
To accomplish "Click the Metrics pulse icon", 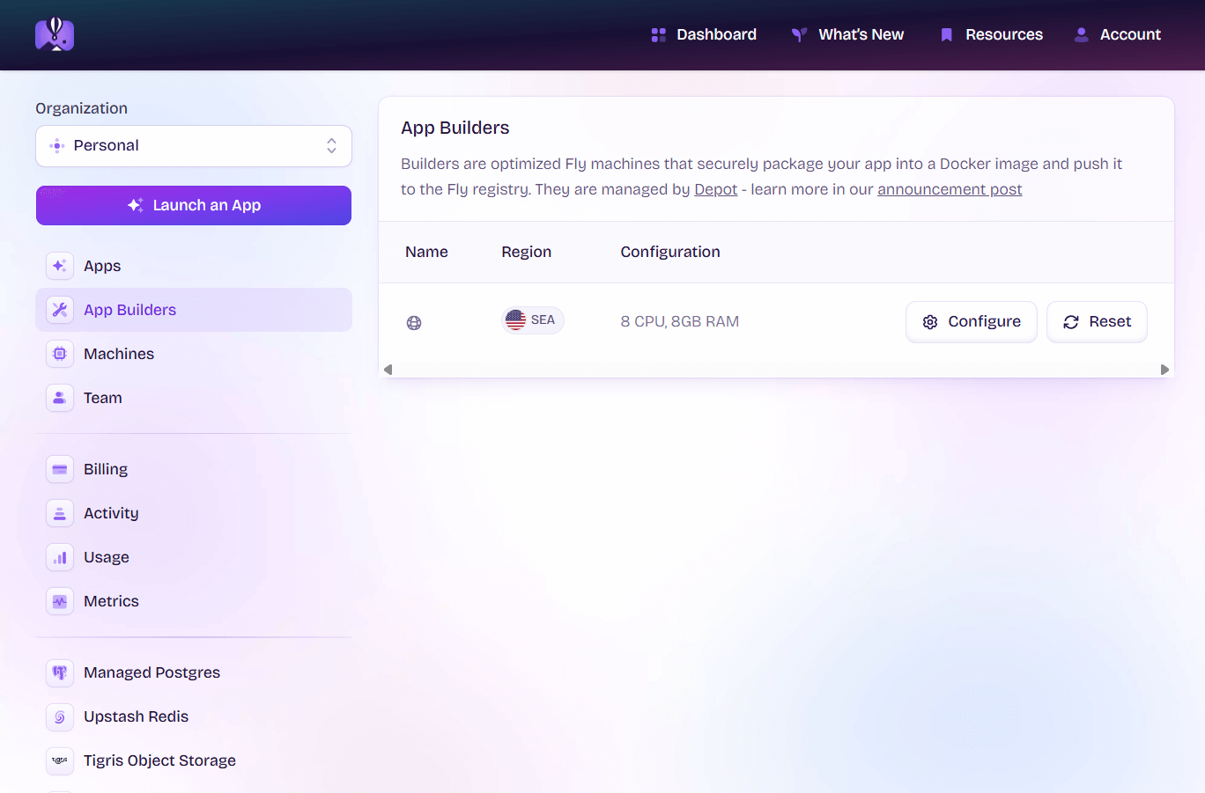I will pos(60,601).
